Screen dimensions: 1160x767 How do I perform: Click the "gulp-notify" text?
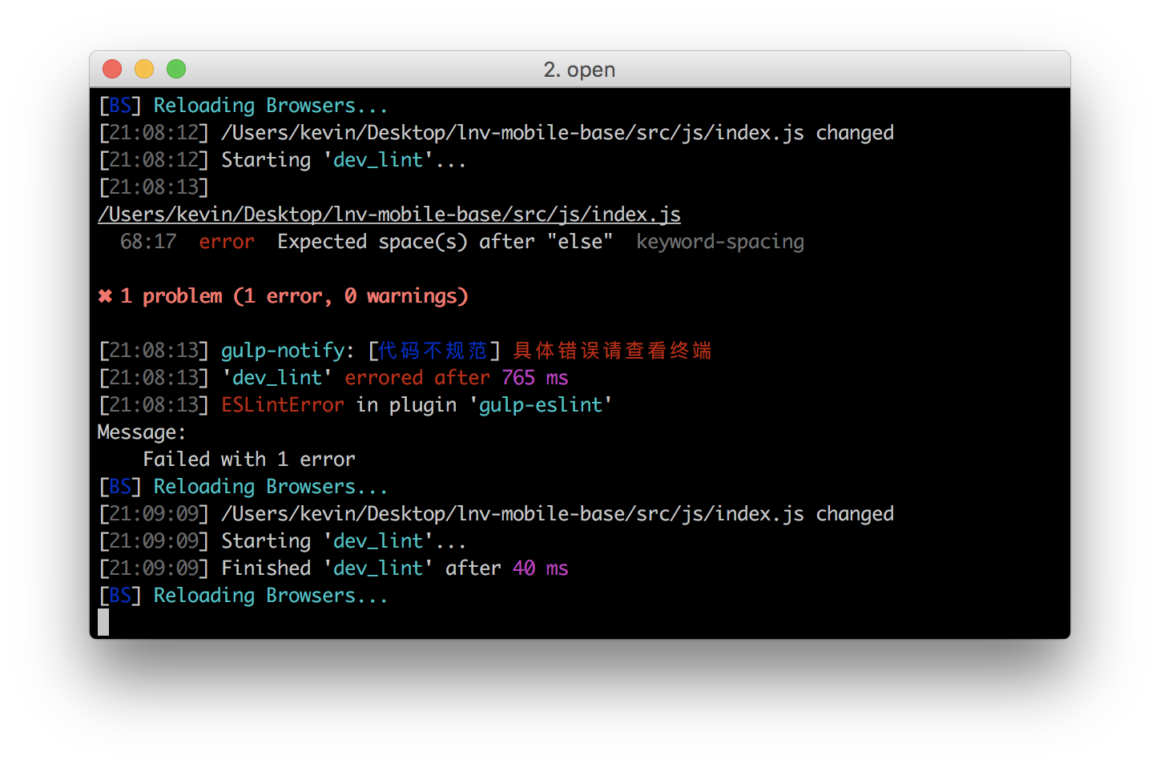click(283, 351)
